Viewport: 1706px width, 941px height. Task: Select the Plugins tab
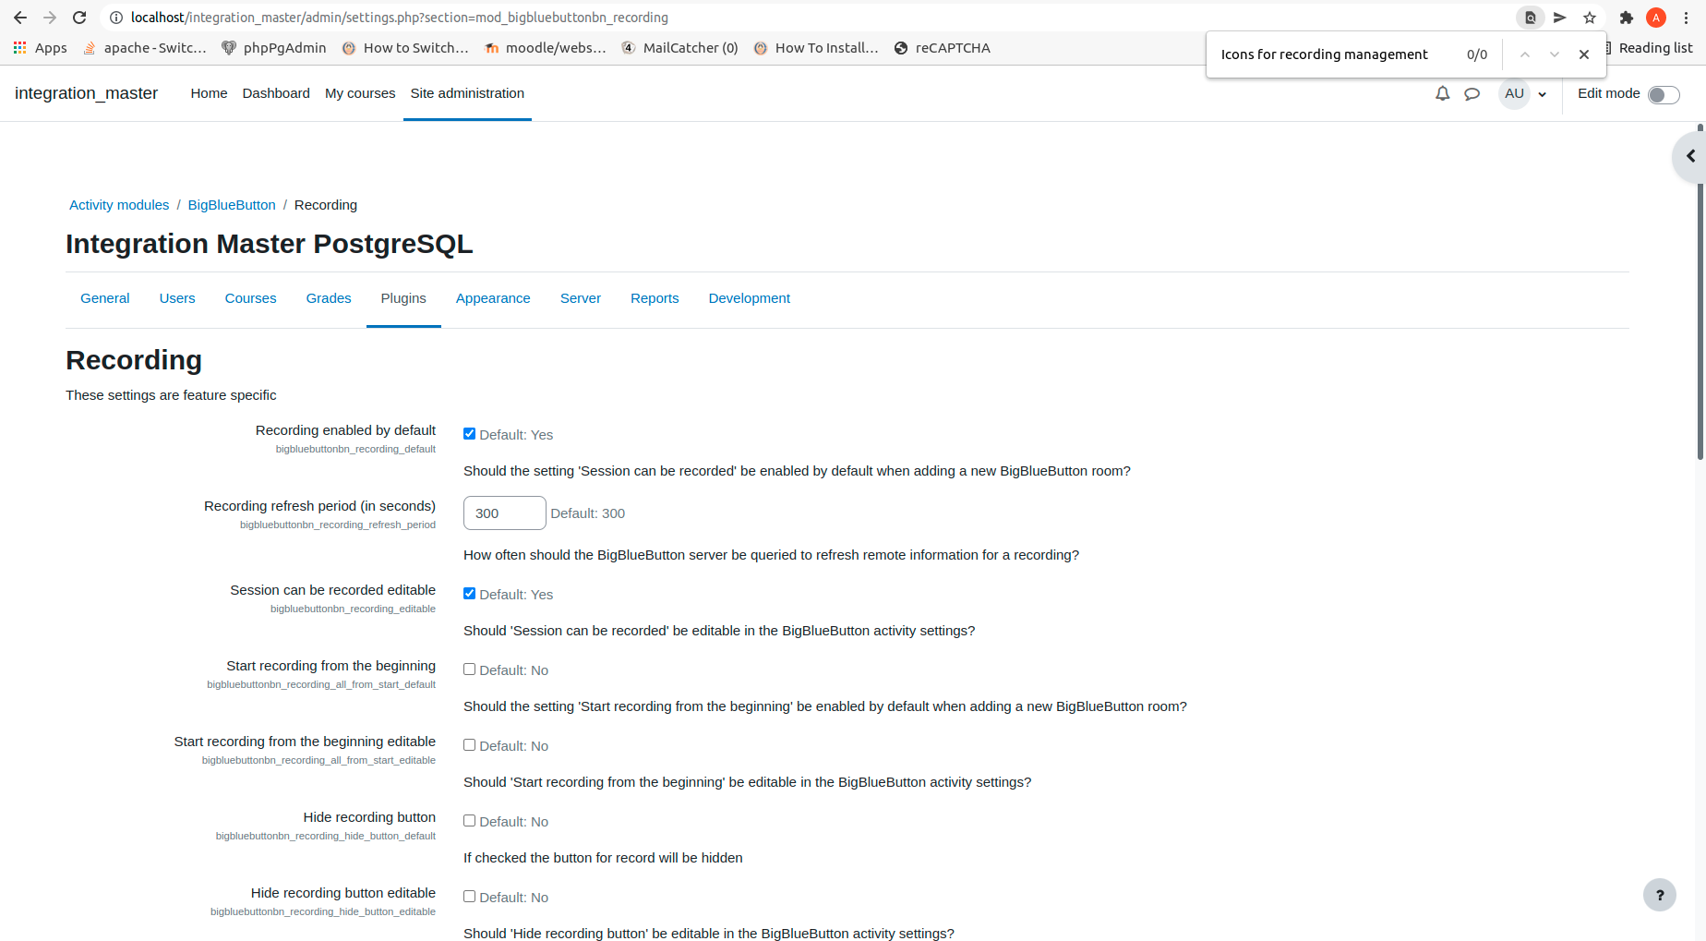pos(403,298)
